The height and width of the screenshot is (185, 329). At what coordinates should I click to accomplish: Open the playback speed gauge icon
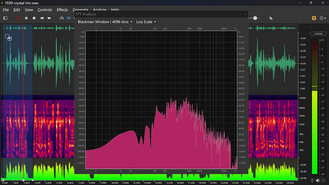(62, 18)
